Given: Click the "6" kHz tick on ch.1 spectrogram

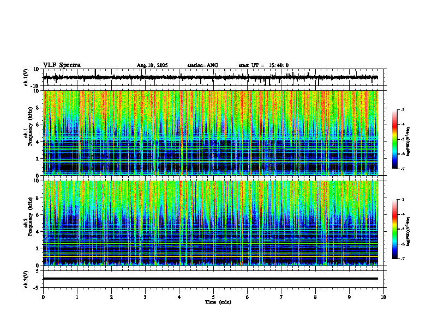Looking at the screenshot, I should pos(38,125).
